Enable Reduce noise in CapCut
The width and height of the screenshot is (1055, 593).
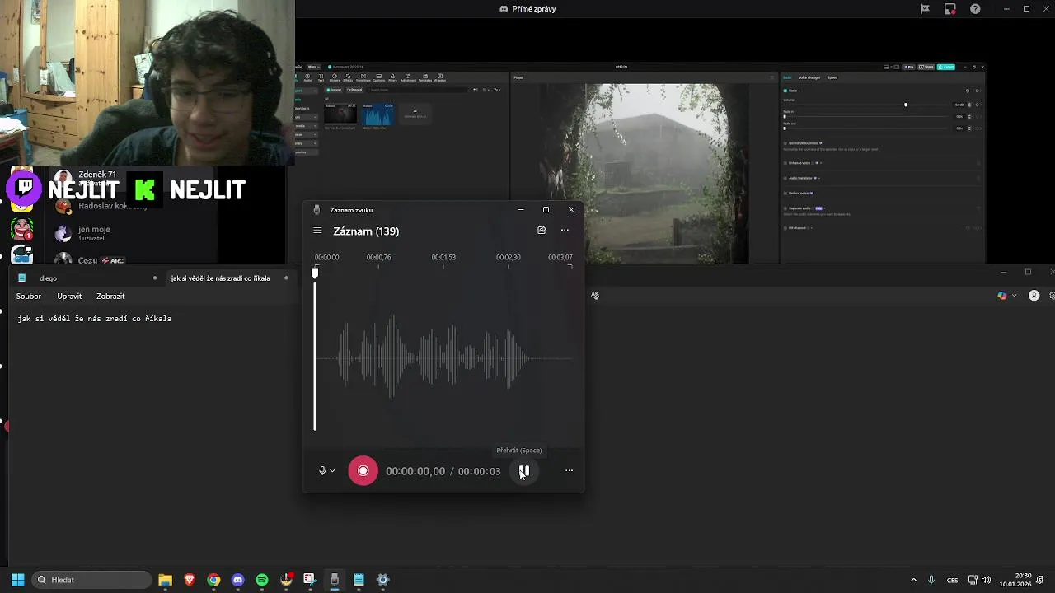point(785,193)
